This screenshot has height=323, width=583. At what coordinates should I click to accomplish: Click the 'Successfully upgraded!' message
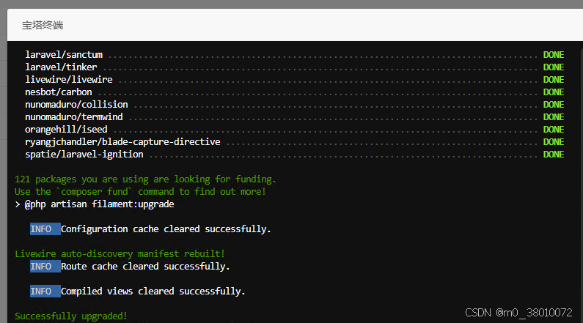tap(71, 316)
